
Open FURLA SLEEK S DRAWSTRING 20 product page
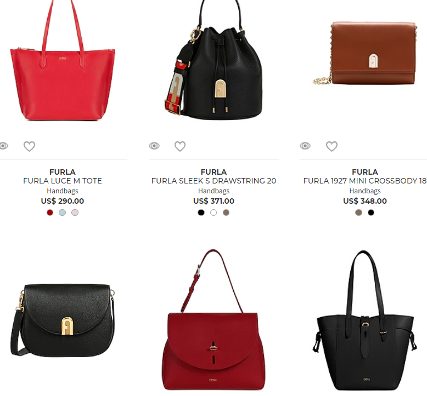[214, 181]
